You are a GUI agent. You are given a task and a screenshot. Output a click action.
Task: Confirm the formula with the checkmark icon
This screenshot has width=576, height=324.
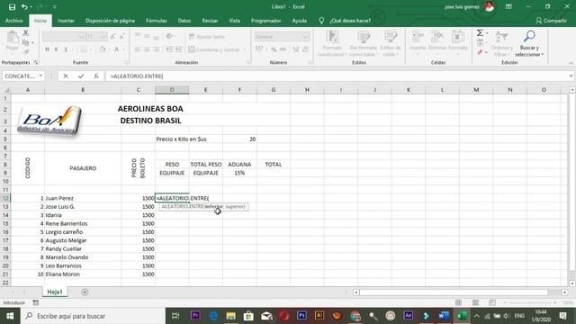(81, 76)
